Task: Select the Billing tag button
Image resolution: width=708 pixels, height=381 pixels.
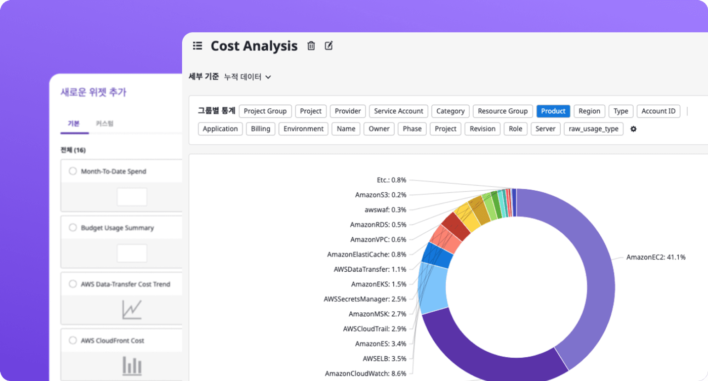Action: coord(261,129)
